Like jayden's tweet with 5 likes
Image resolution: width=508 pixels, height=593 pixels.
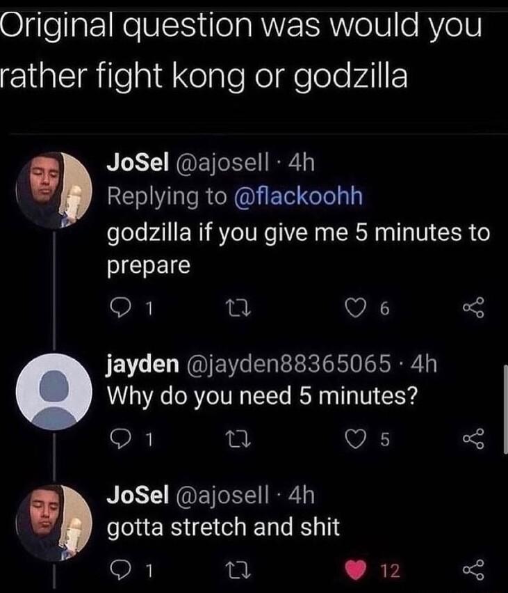(355, 439)
